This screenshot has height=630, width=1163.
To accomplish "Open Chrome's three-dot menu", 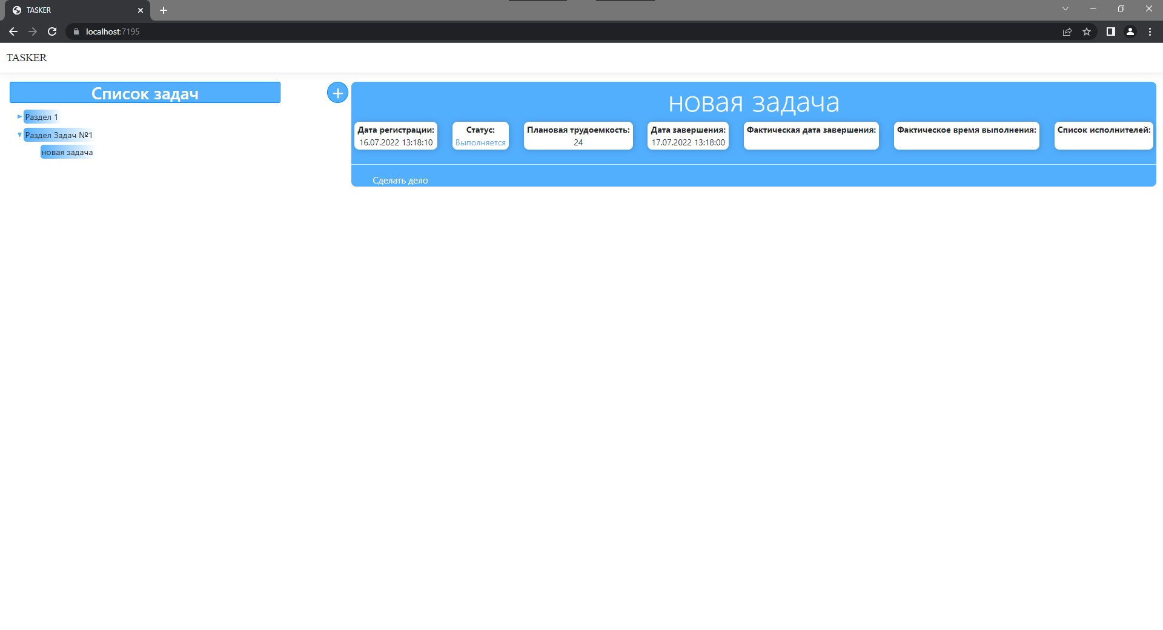I will point(1150,31).
